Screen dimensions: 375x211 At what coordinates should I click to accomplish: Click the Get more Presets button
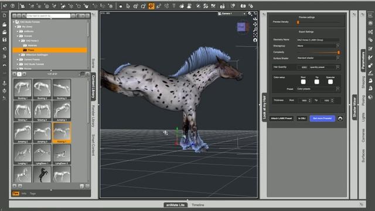point(322,118)
